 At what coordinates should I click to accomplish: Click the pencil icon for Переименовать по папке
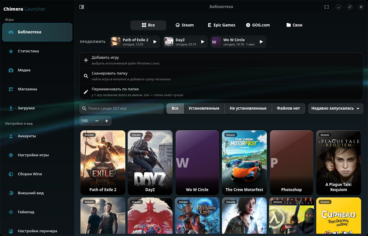tap(86, 92)
